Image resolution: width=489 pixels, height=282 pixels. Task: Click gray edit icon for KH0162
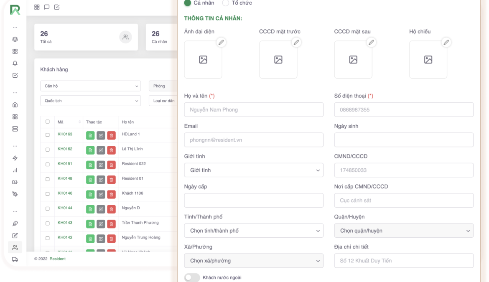pyautogui.click(x=101, y=150)
